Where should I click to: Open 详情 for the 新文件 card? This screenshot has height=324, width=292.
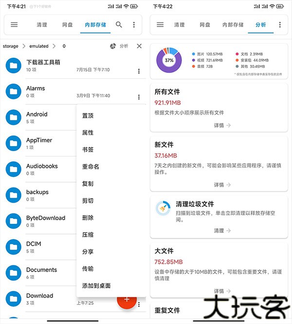(222, 185)
